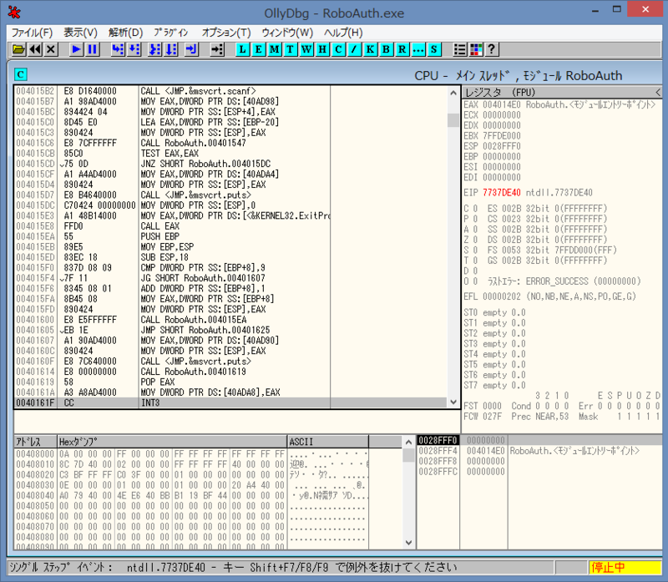Toggle the Z flag in the registers pane
The height and width of the screenshot is (582, 668).
[471, 240]
